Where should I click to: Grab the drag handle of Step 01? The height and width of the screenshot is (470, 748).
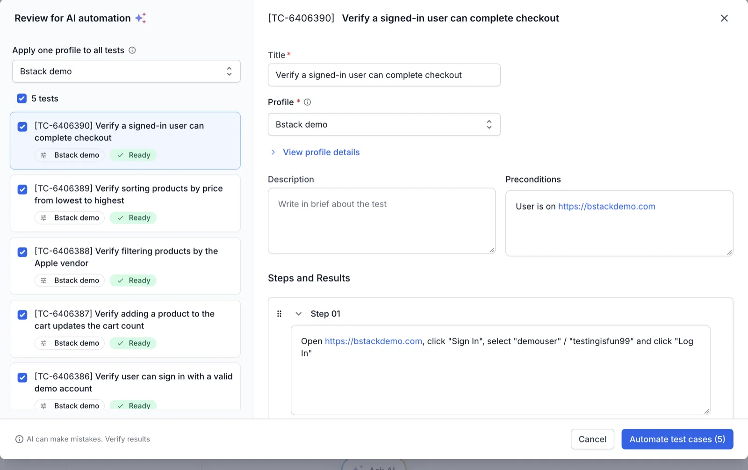click(x=279, y=314)
